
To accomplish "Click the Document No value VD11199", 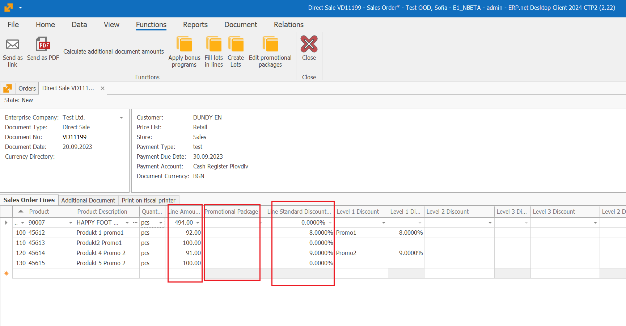I will click(75, 137).
